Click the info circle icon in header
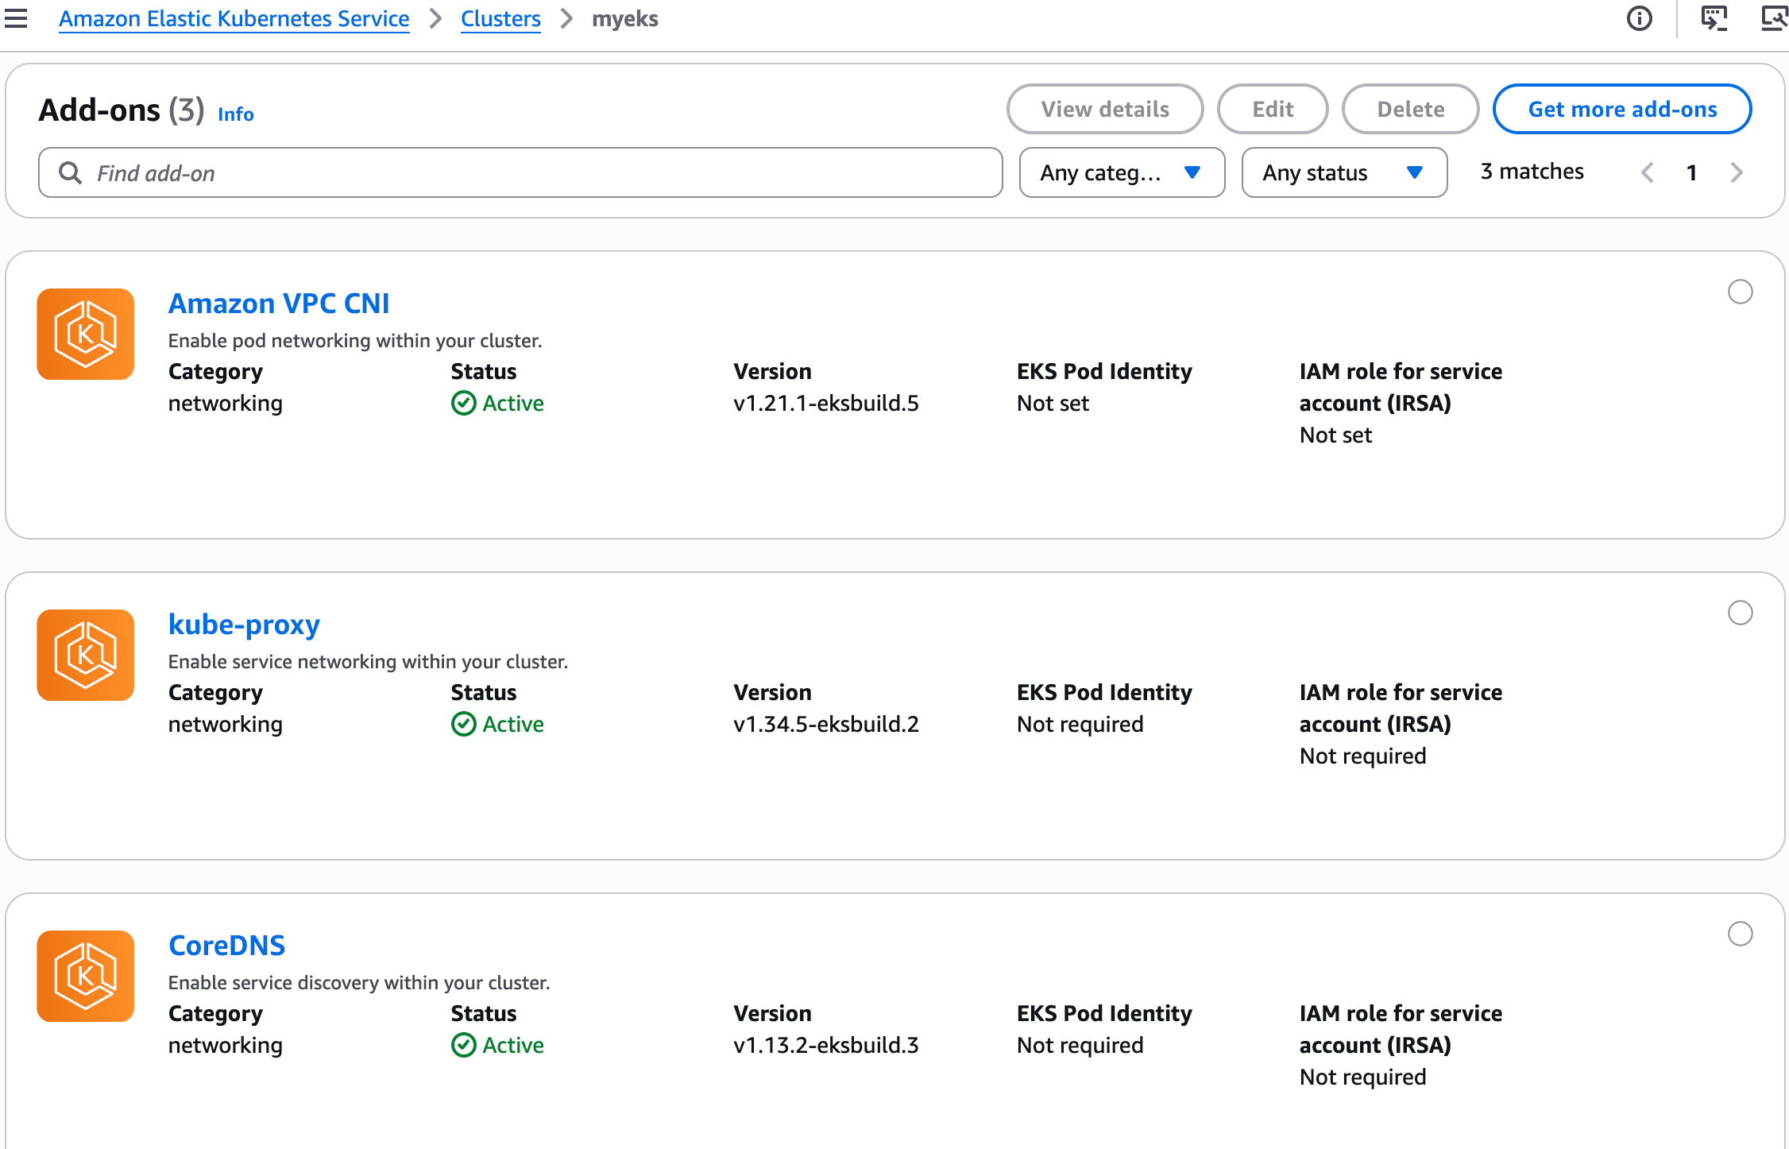The image size is (1789, 1149). pyautogui.click(x=1639, y=18)
